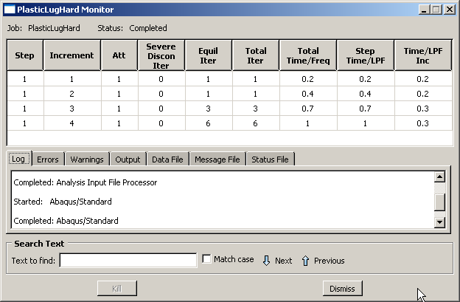460x302 pixels.
Task: Show the Data File tab
Action: (x=167, y=159)
